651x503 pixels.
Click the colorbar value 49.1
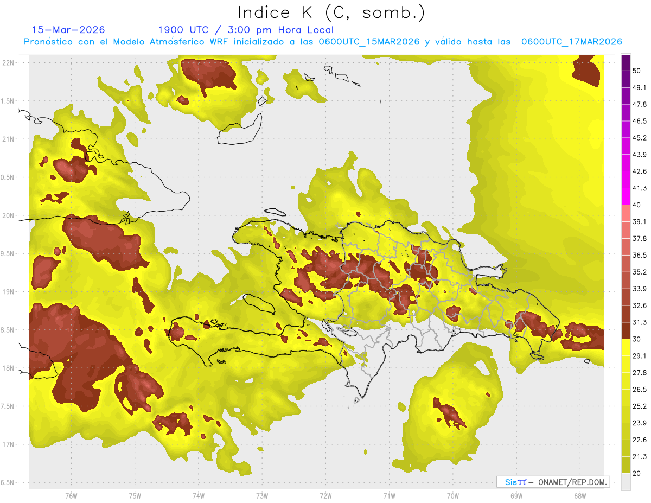pos(639,87)
